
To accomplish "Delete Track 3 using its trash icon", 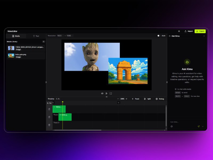I will tap(50, 124).
